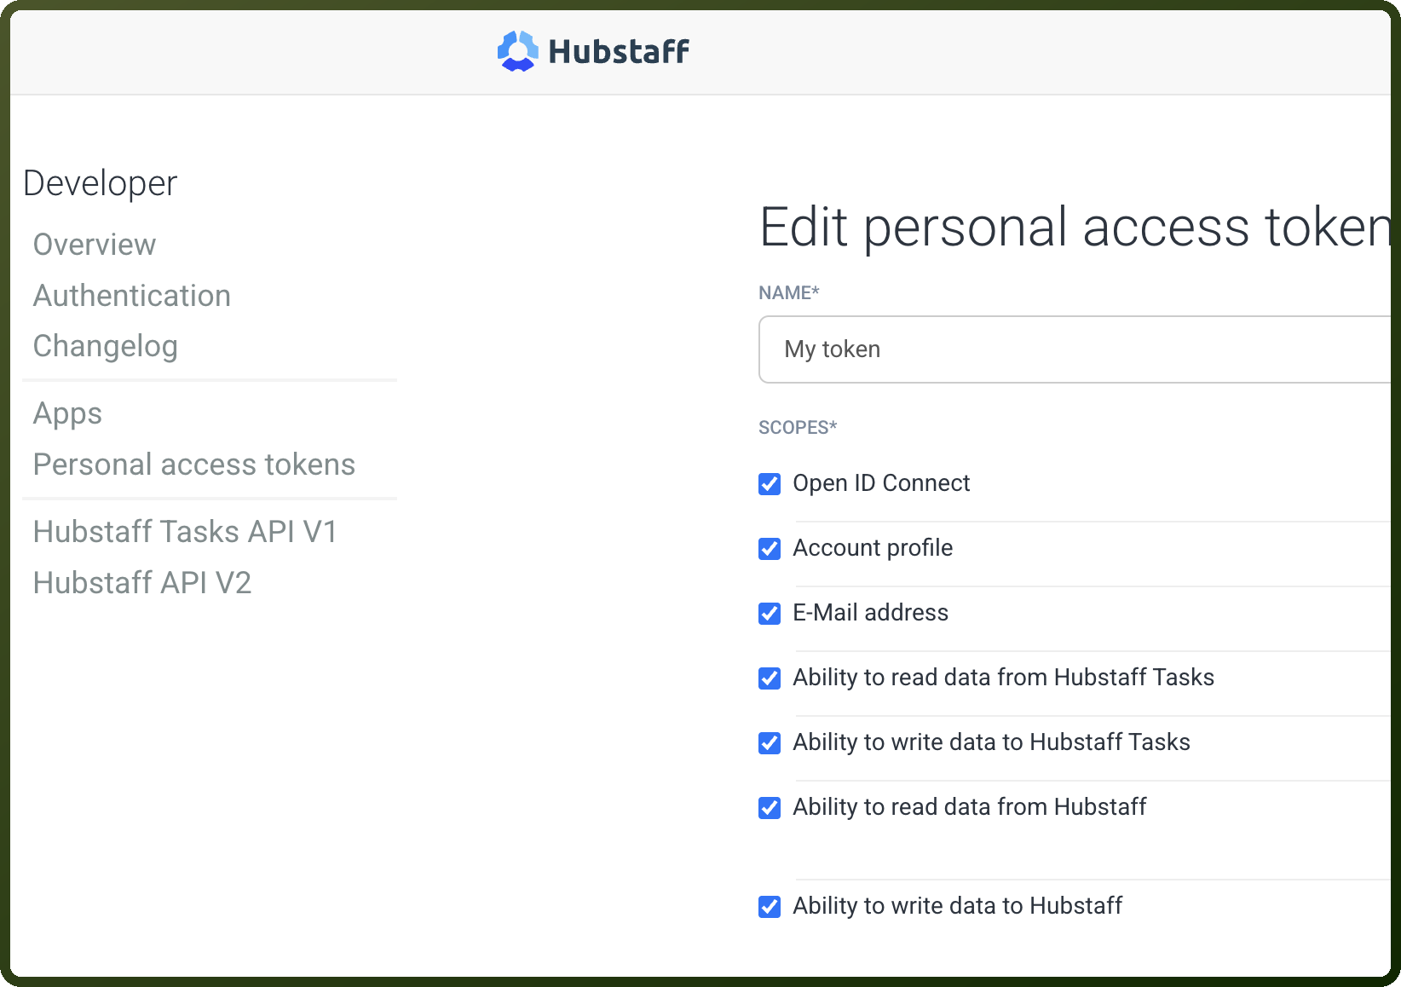Click the NAME* field label
Screen dimensions: 1401x987
pyautogui.click(x=789, y=293)
